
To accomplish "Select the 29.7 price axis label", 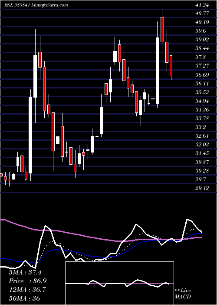I will coord(201,180).
